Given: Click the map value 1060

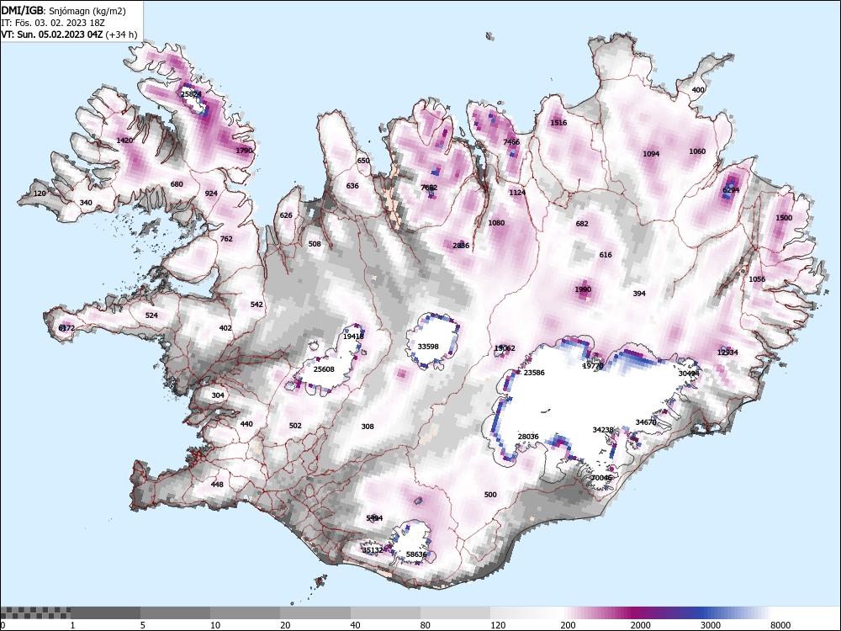Looking at the screenshot, I should pyautogui.click(x=697, y=151).
